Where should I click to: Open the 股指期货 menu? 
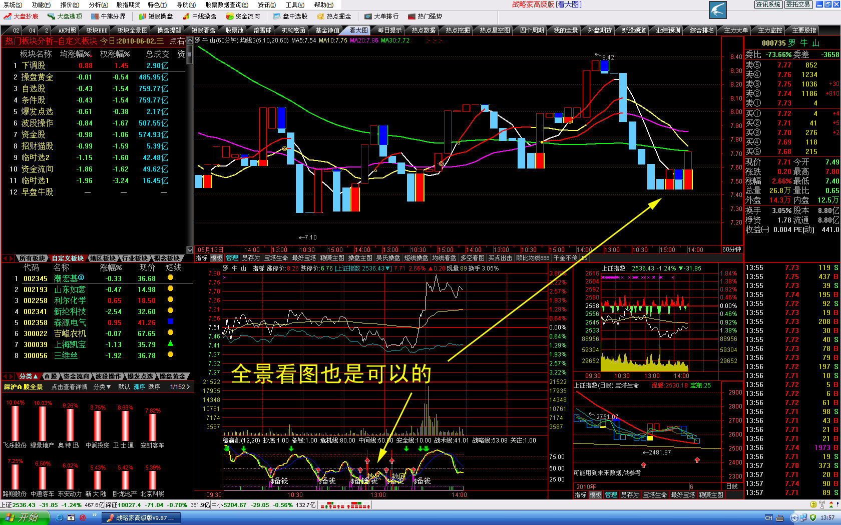click(128, 5)
